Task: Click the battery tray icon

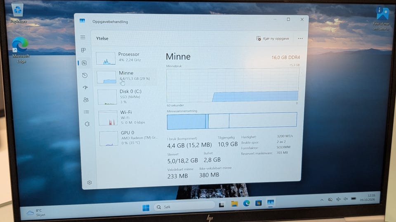Action: (354, 198)
